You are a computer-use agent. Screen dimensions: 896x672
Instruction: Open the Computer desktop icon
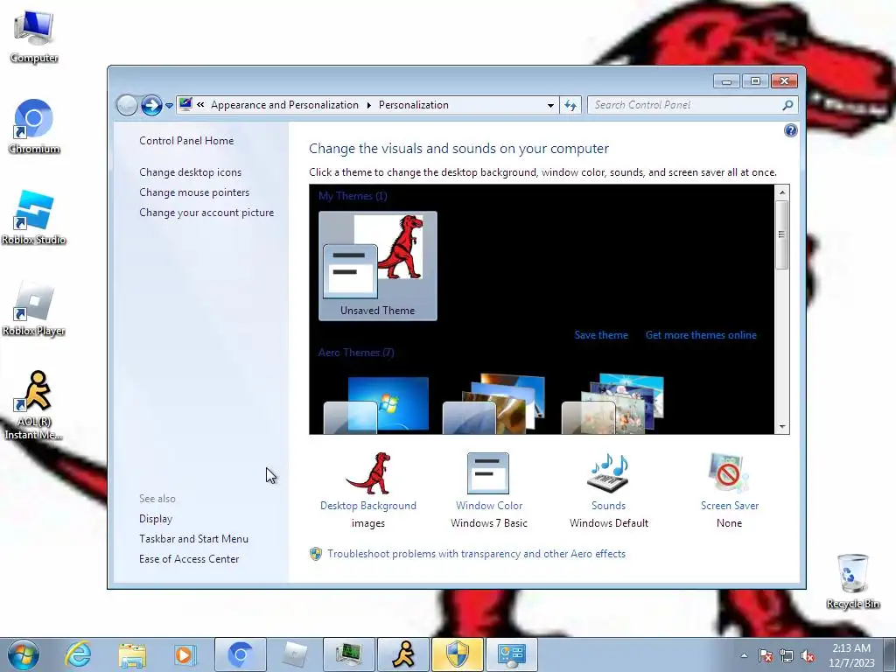[x=34, y=37]
